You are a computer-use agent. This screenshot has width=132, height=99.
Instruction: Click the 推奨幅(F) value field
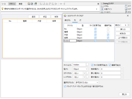click(x=110, y=69)
